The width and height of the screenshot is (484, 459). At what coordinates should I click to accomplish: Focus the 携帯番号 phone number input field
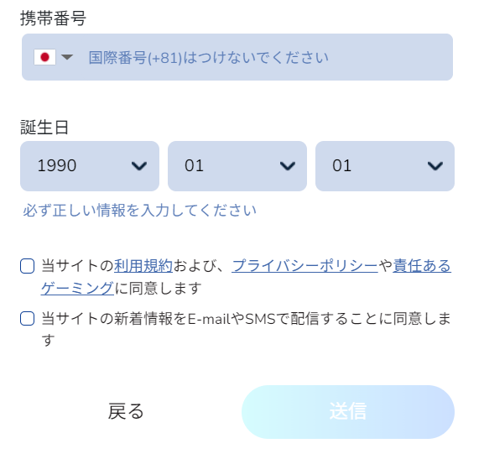(237, 57)
